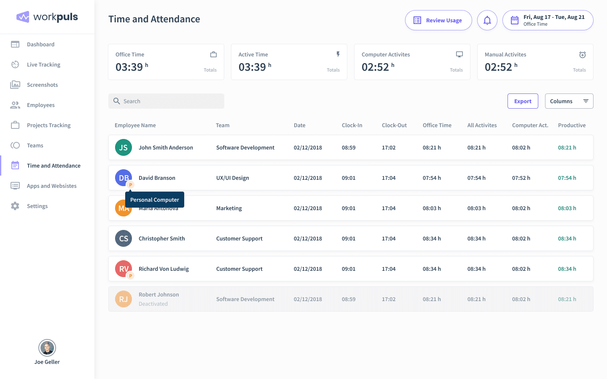Viewport: 607px width, 379px height.
Task: Click the Computer Activities monitor icon
Action: click(459, 54)
